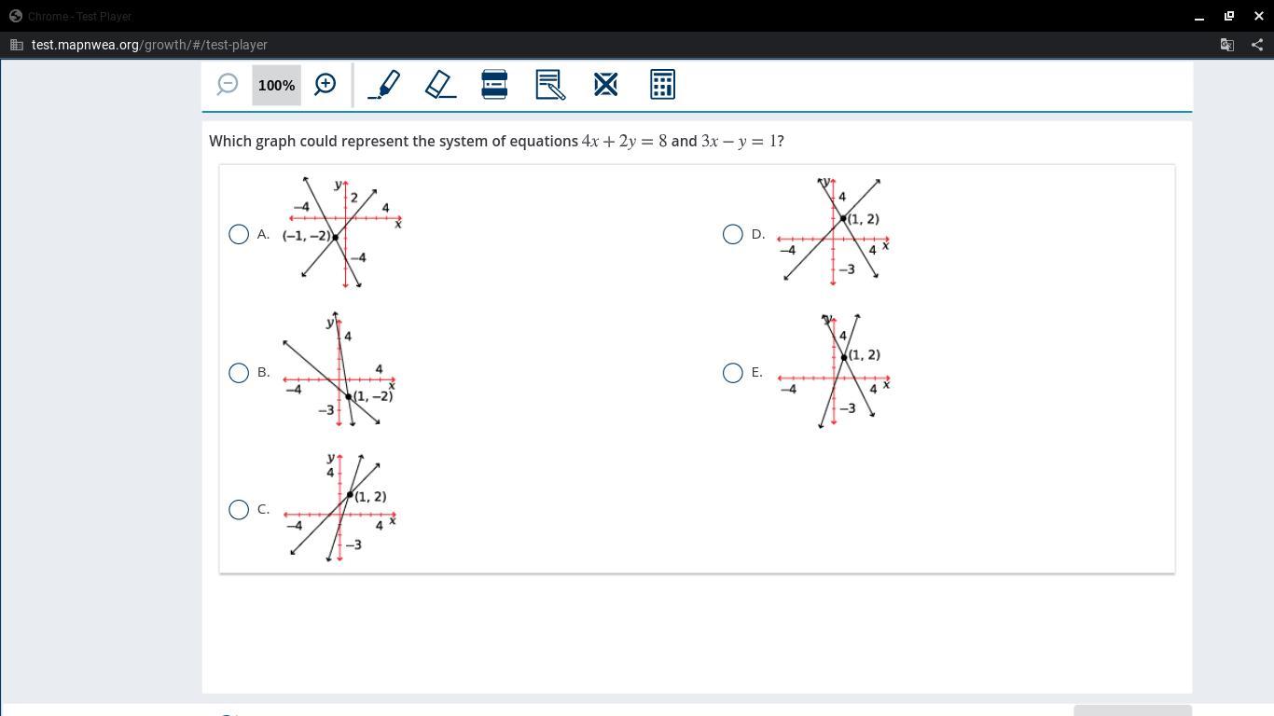Activate the answer eliminator tool
1274x716 pixels.
(x=605, y=85)
